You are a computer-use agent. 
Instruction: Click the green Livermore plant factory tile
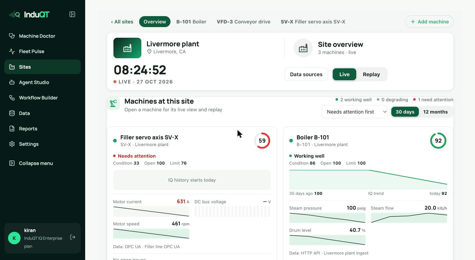(127, 48)
